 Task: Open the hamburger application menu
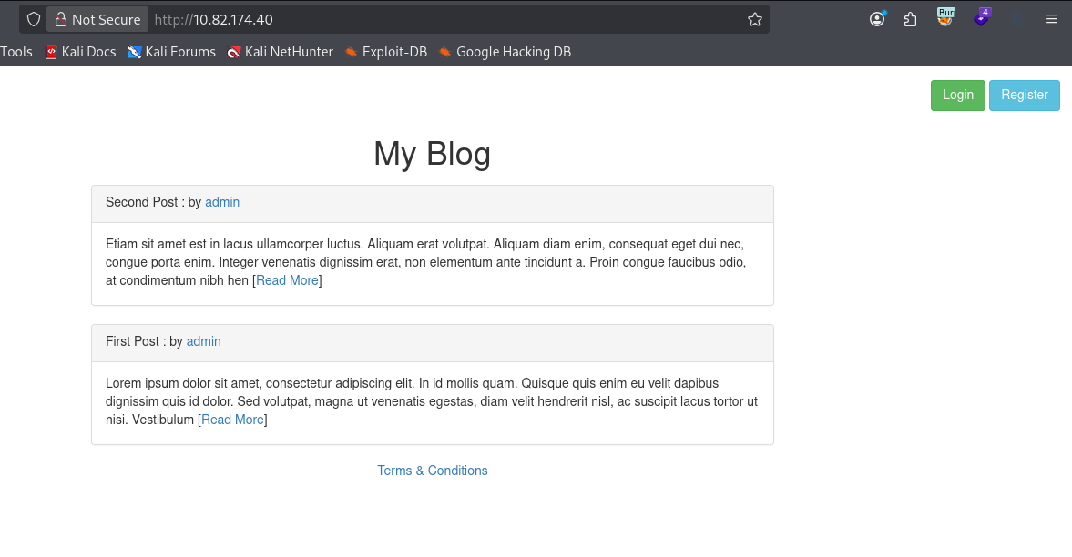pyautogui.click(x=1051, y=19)
